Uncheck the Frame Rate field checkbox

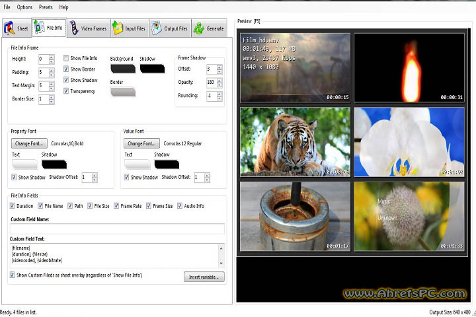click(x=116, y=205)
